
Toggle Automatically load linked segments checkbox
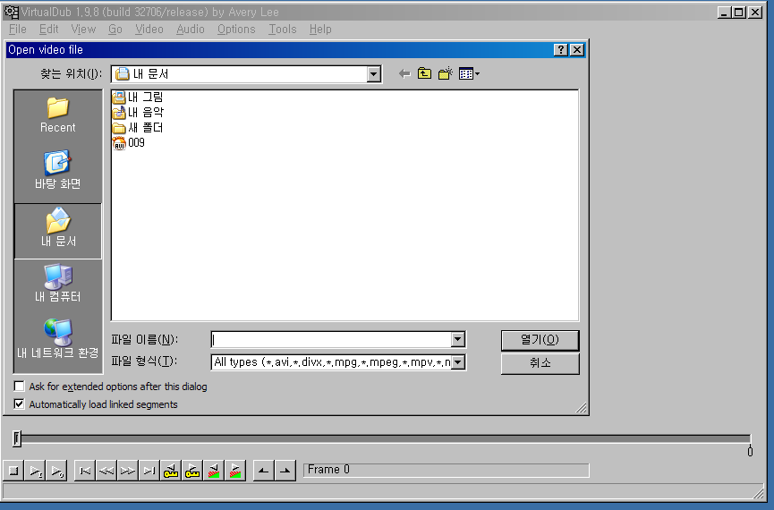(20, 404)
